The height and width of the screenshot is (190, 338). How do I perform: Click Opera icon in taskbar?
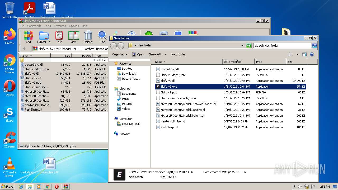click(57, 187)
